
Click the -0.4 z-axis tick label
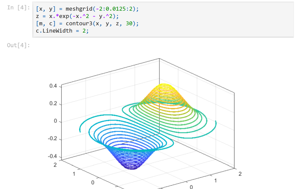[x=52, y=156]
